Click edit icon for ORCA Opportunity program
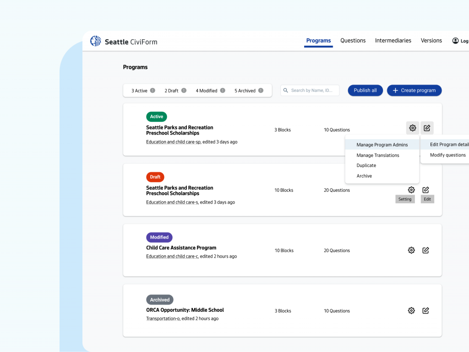Viewport: 469px width, 352px height. (425, 311)
